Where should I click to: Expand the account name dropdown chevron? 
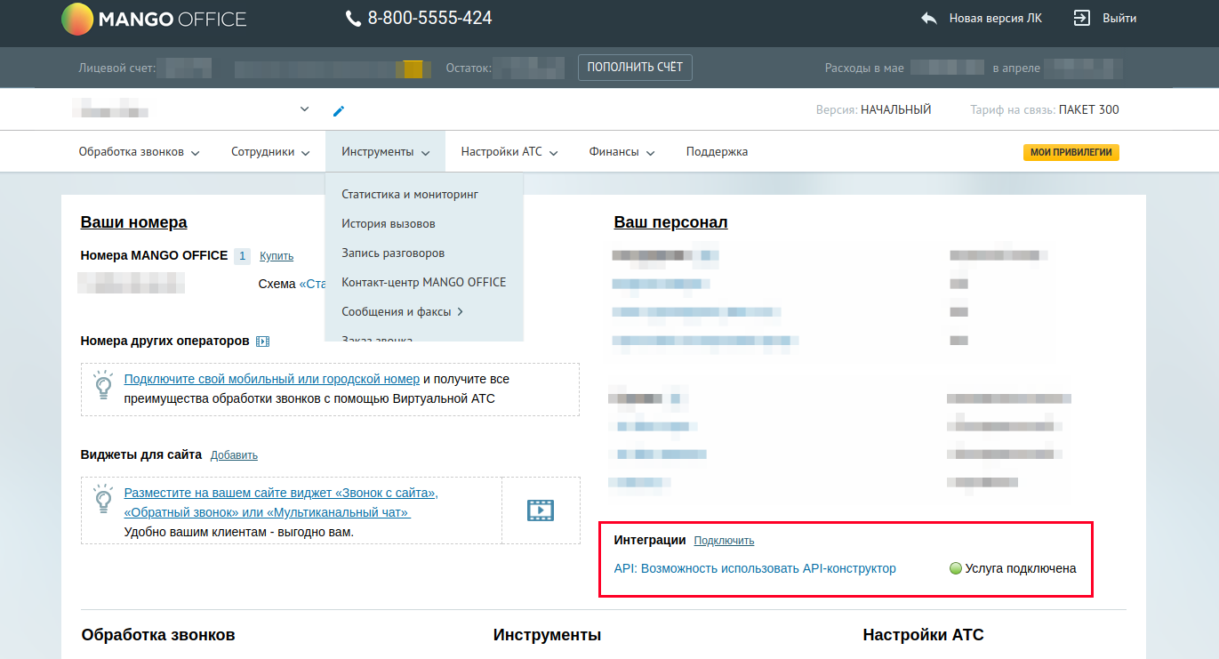[x=305, y=109]
